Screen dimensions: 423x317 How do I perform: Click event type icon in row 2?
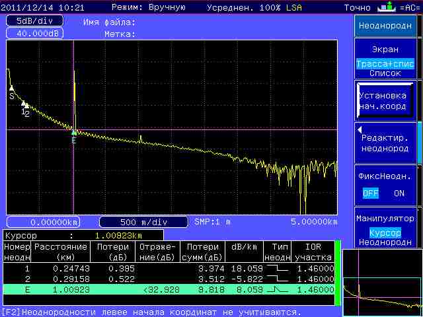(x=277, y=279)
